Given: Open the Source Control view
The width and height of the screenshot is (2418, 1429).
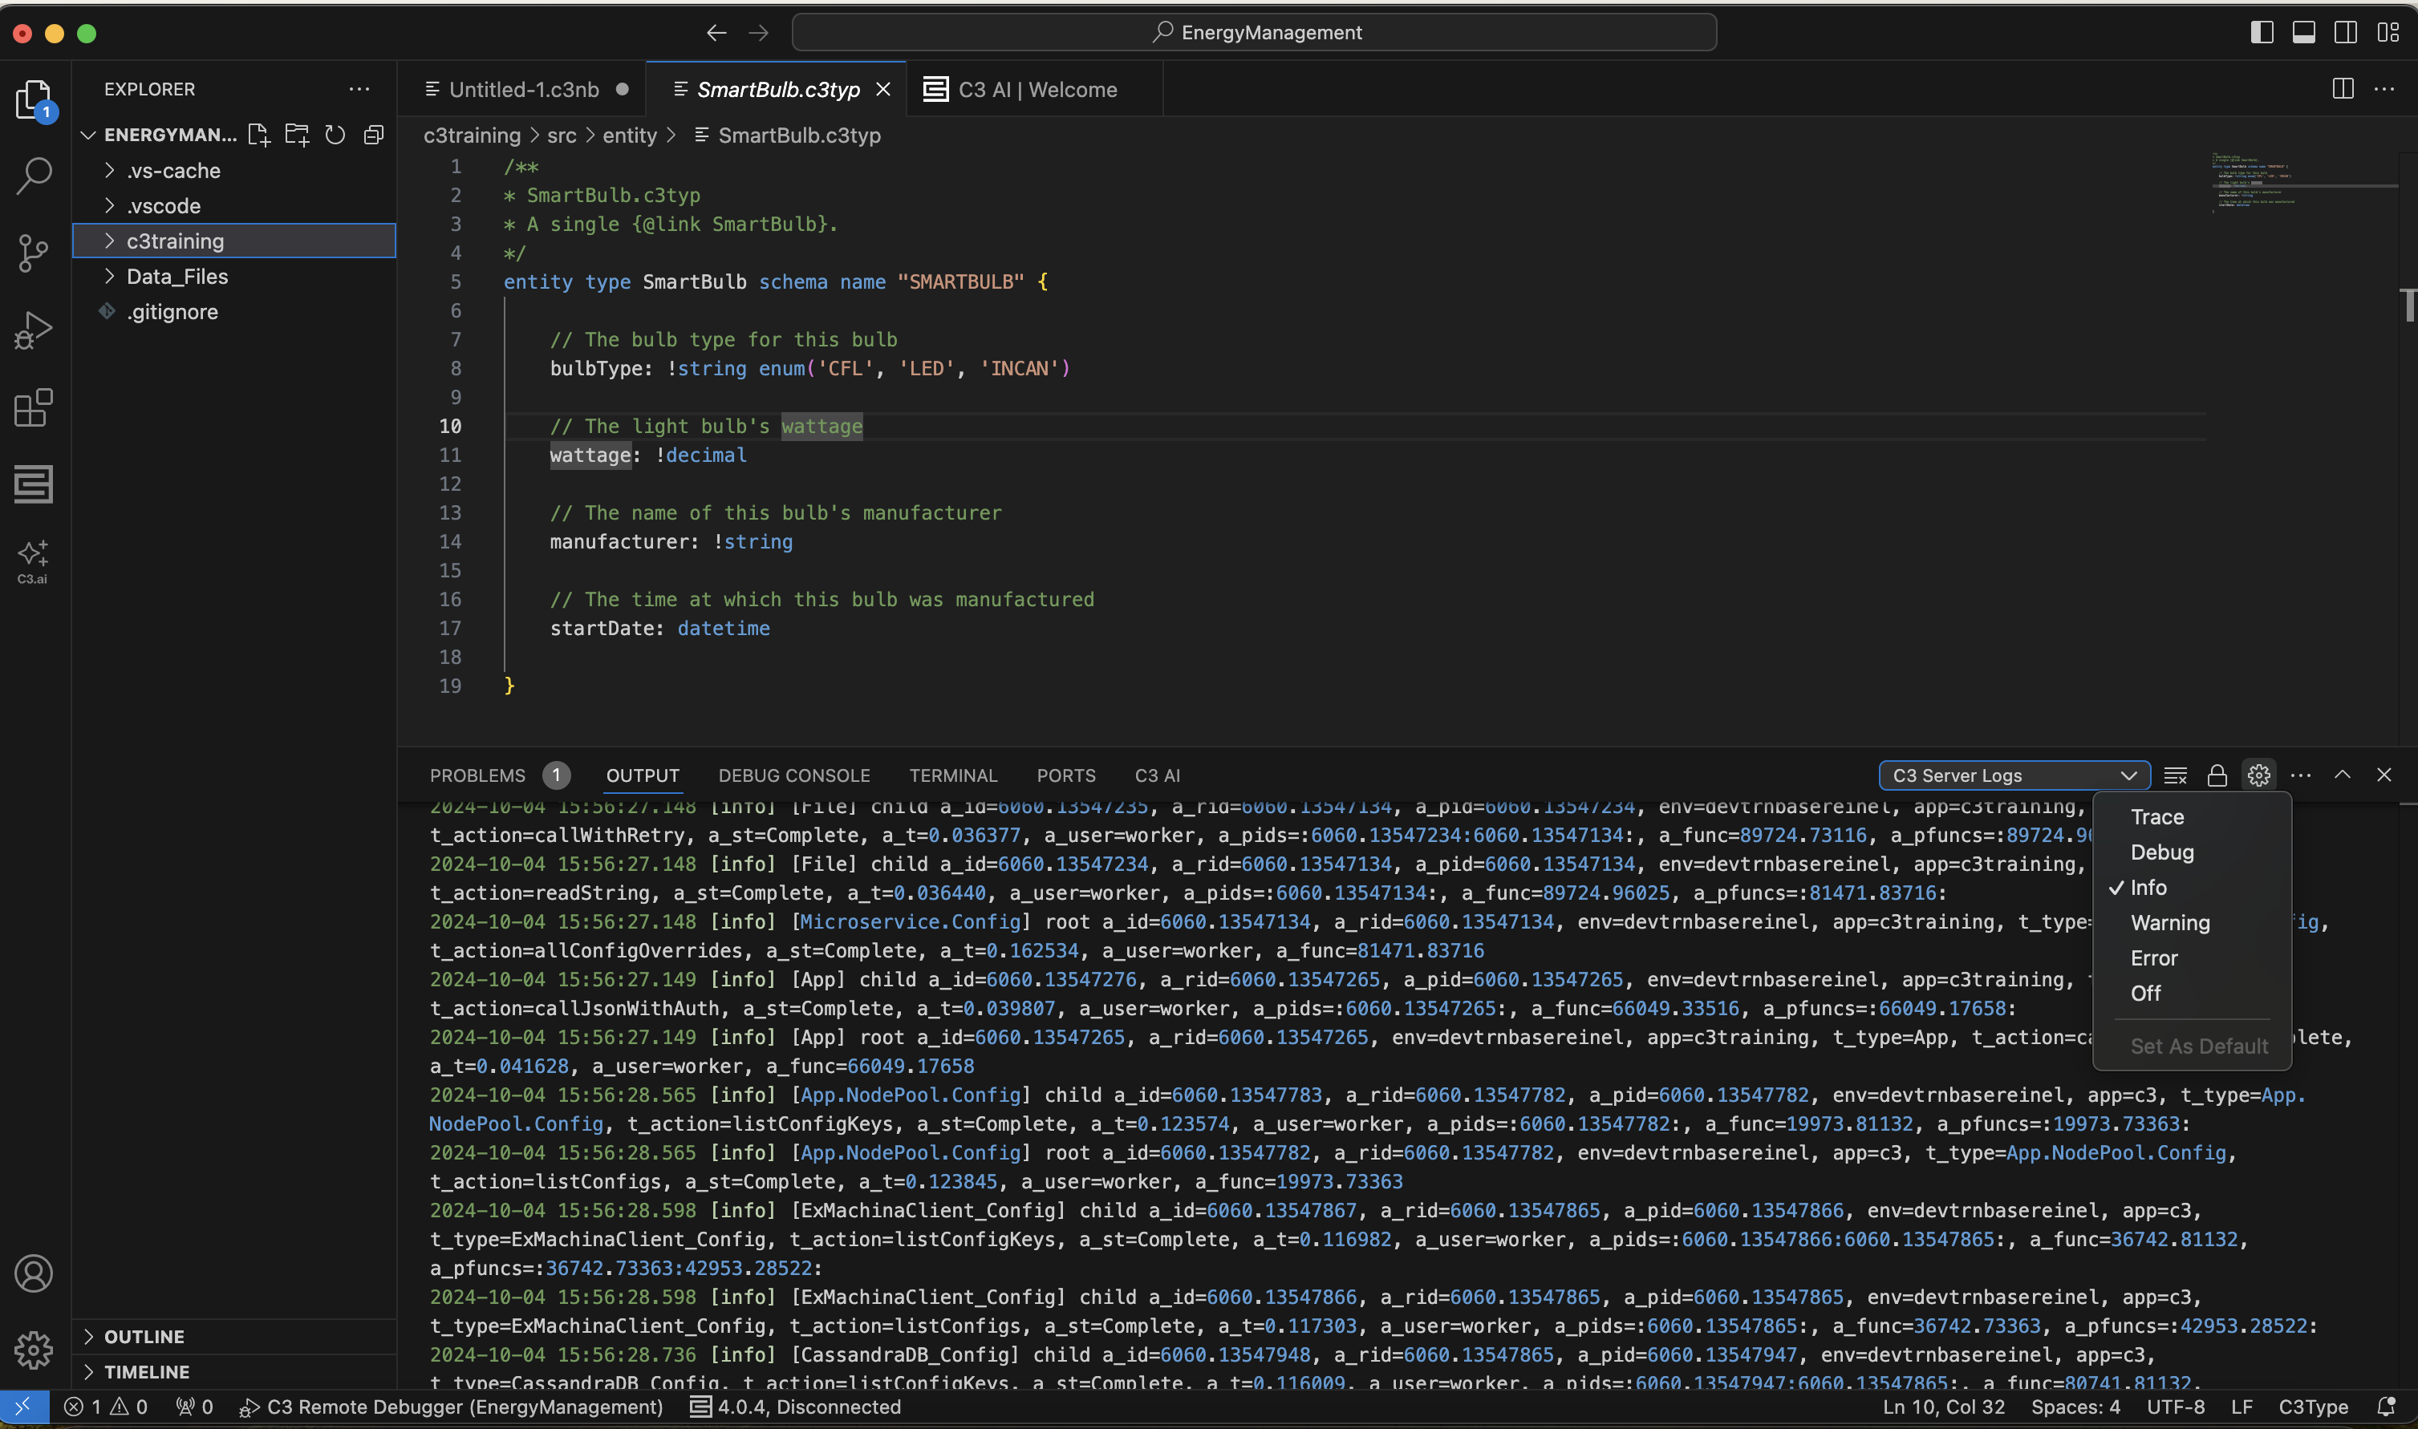Looking at the screenshot, I should [34, 253].
